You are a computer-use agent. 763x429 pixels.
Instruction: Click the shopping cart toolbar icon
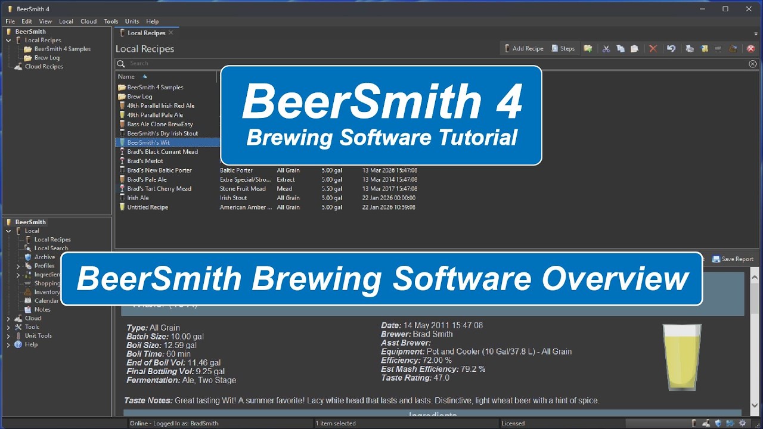click(x=718, y=48)
